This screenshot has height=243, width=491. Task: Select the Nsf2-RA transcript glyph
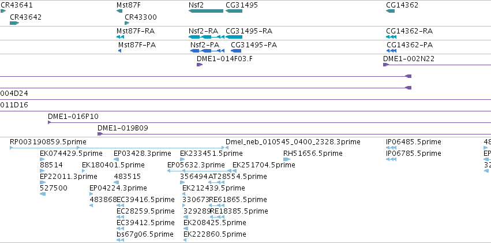coord(207,37)
